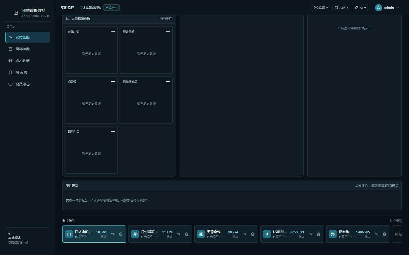Collapse the 在线人数 history card

[113, 32]
